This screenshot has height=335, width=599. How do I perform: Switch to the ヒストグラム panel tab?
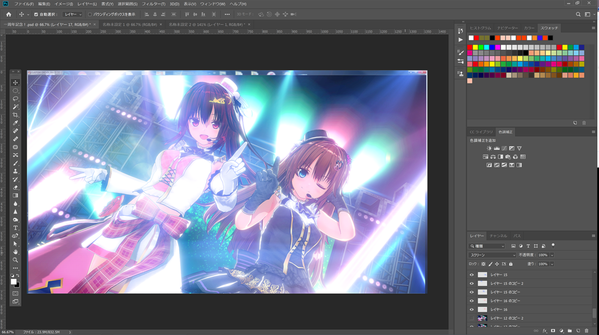pyautogui.click(x=480, y=28)
